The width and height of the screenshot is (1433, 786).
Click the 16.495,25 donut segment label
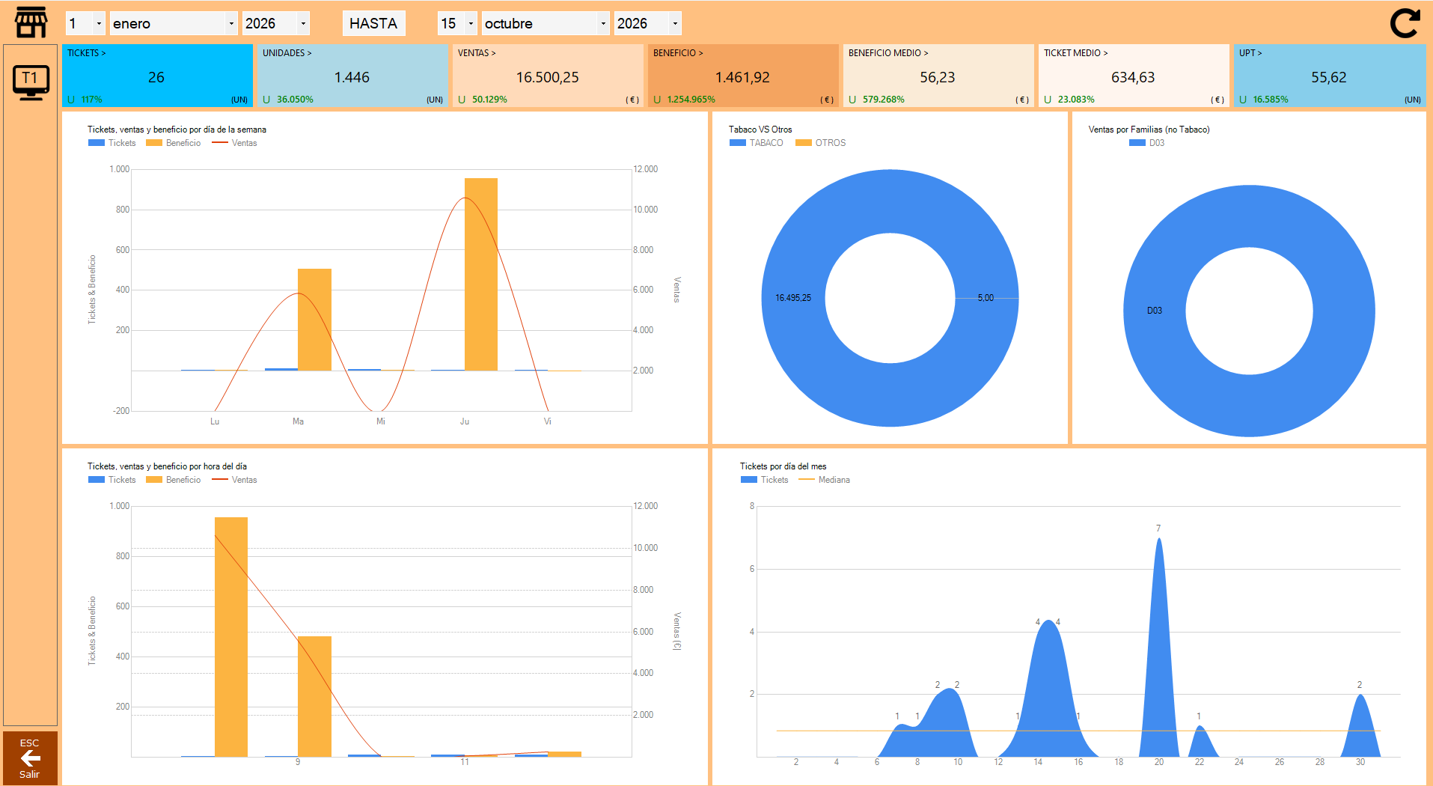point(793,298)
